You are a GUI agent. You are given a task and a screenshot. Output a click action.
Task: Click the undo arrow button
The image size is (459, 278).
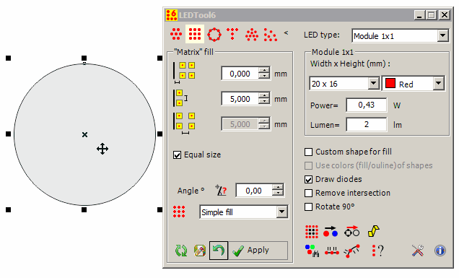pyautogui.click(x=219, y=251)
